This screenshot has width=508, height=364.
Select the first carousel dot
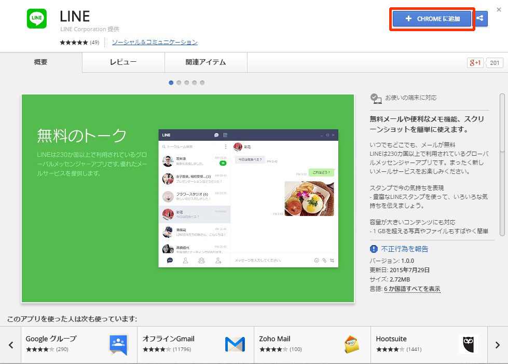click(x=171, y=83)
